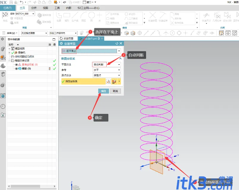
Task: Open the 仅在工作部件内 scope dropdown
Action: (x=76, y=33)
